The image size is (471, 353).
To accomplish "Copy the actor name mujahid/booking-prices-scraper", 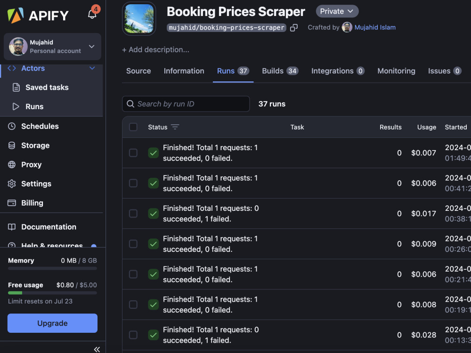I will pyautogui.click(x=294, y=28).
